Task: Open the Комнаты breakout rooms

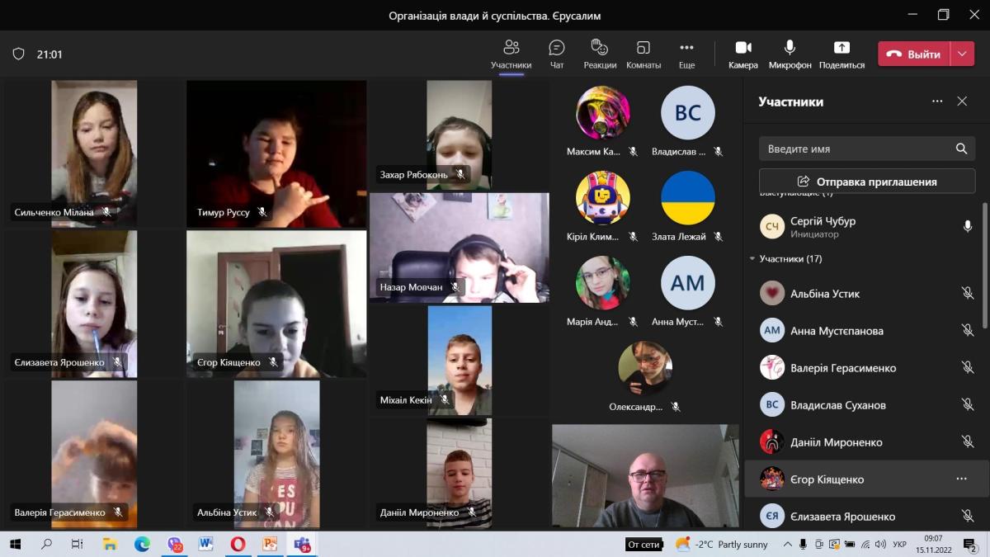Action: 643,54
